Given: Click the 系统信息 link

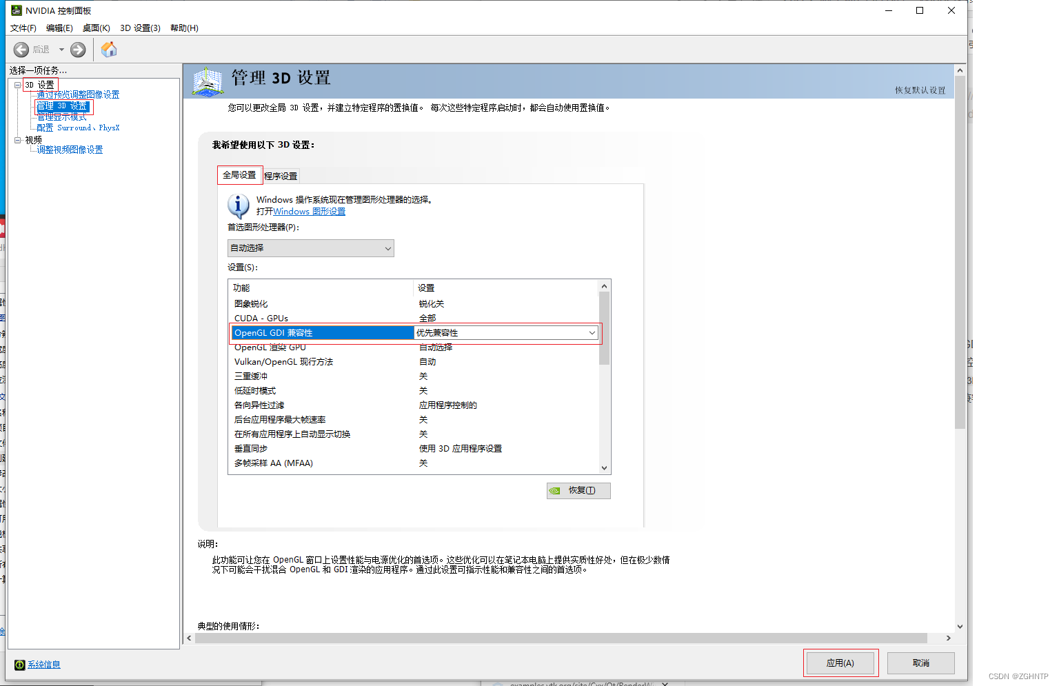Looking at the screenshot, I should click(44, 665).
